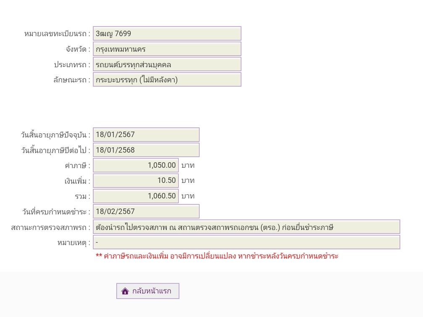This screenshot has width=423, height=317.
Task: Select the license plate field 3ฒญ 7699
Action: coord(167,34)
